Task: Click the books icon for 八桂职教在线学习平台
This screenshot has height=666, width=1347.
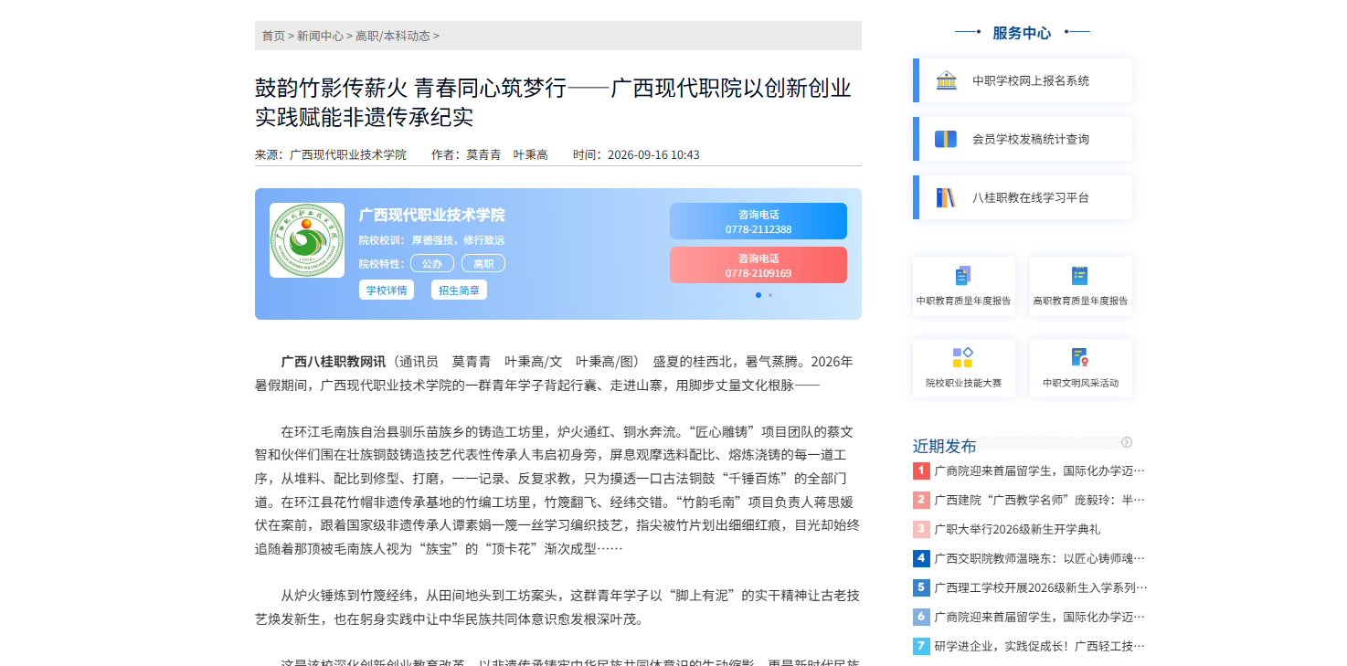Action: (x=946, y=197)
